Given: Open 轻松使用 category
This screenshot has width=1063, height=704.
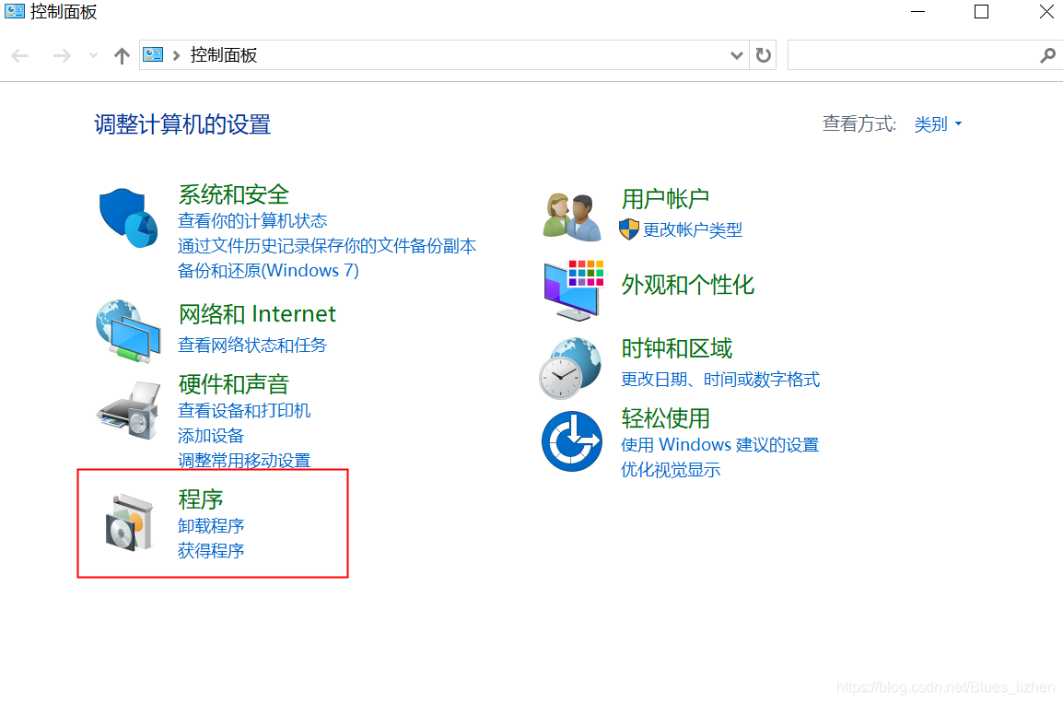Looking at the screenshot, I should [665, 418].
